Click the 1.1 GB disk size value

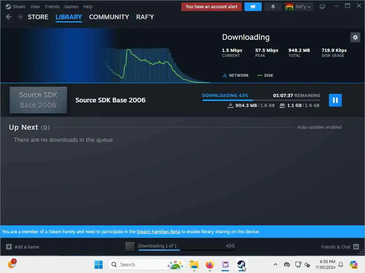(x=294, y=105)
